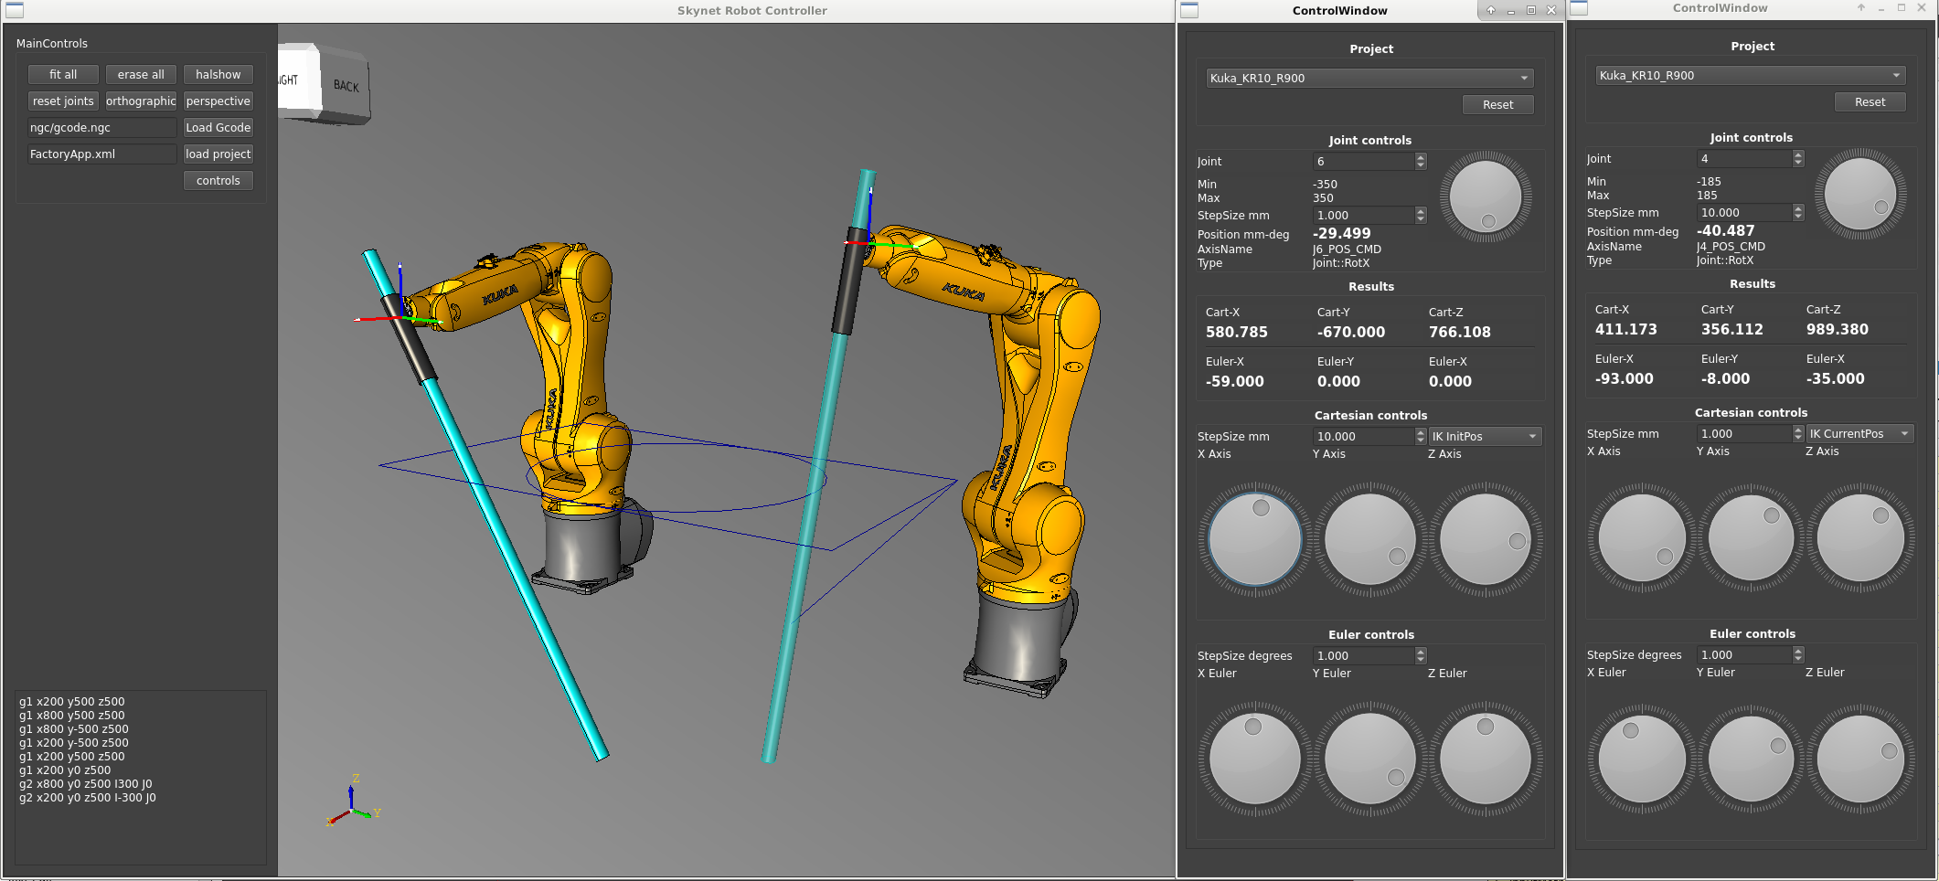Click the window menu icon of the second ControlWindow
This screenshot has height=881, width=1939.
pos(1579,8)
